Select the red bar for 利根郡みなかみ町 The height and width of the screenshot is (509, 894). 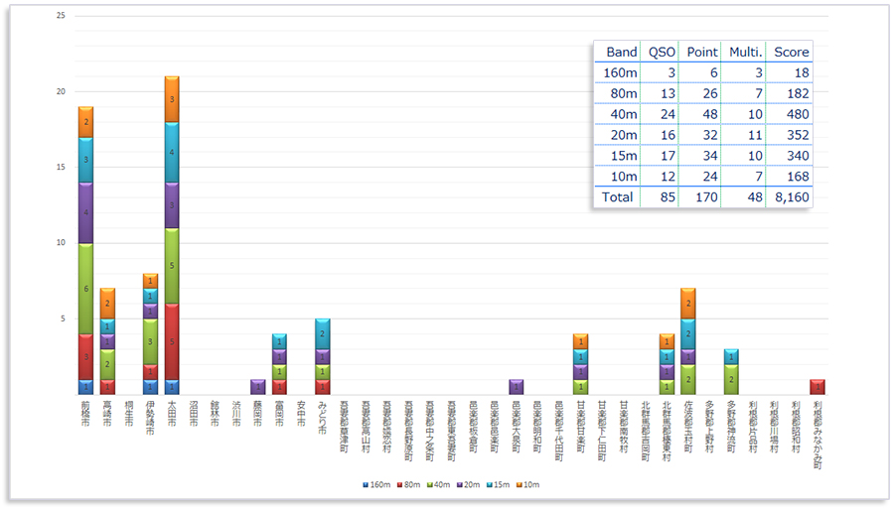817,386
